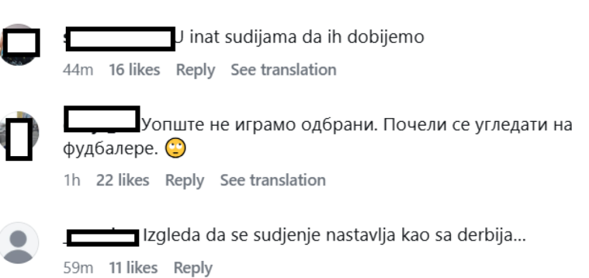Screen dimensions: 589x278
Task: Open profile picture beside "U inat sudijama" comment
Action: pyautogui.click(x=21, y=44)
